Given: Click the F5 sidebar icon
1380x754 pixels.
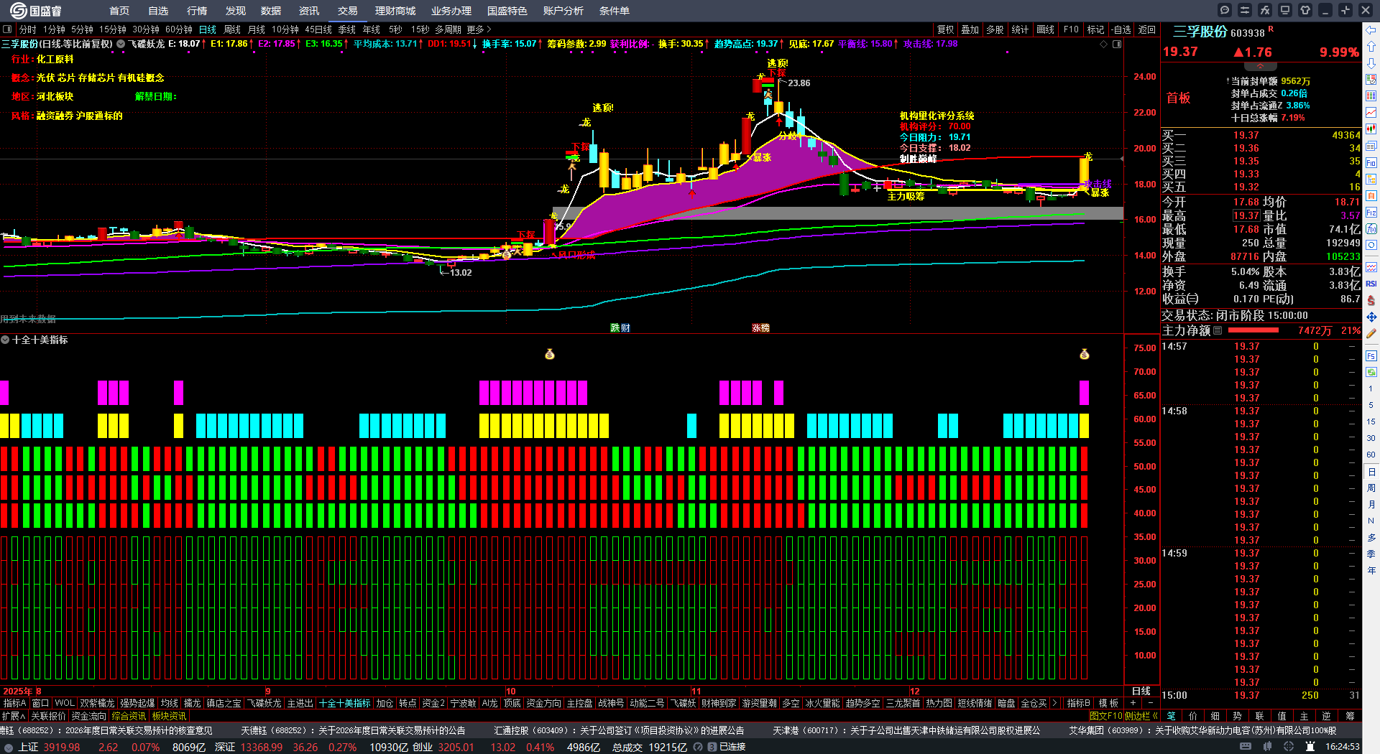Looking at the screenshot, I should tap(1371, 355).
